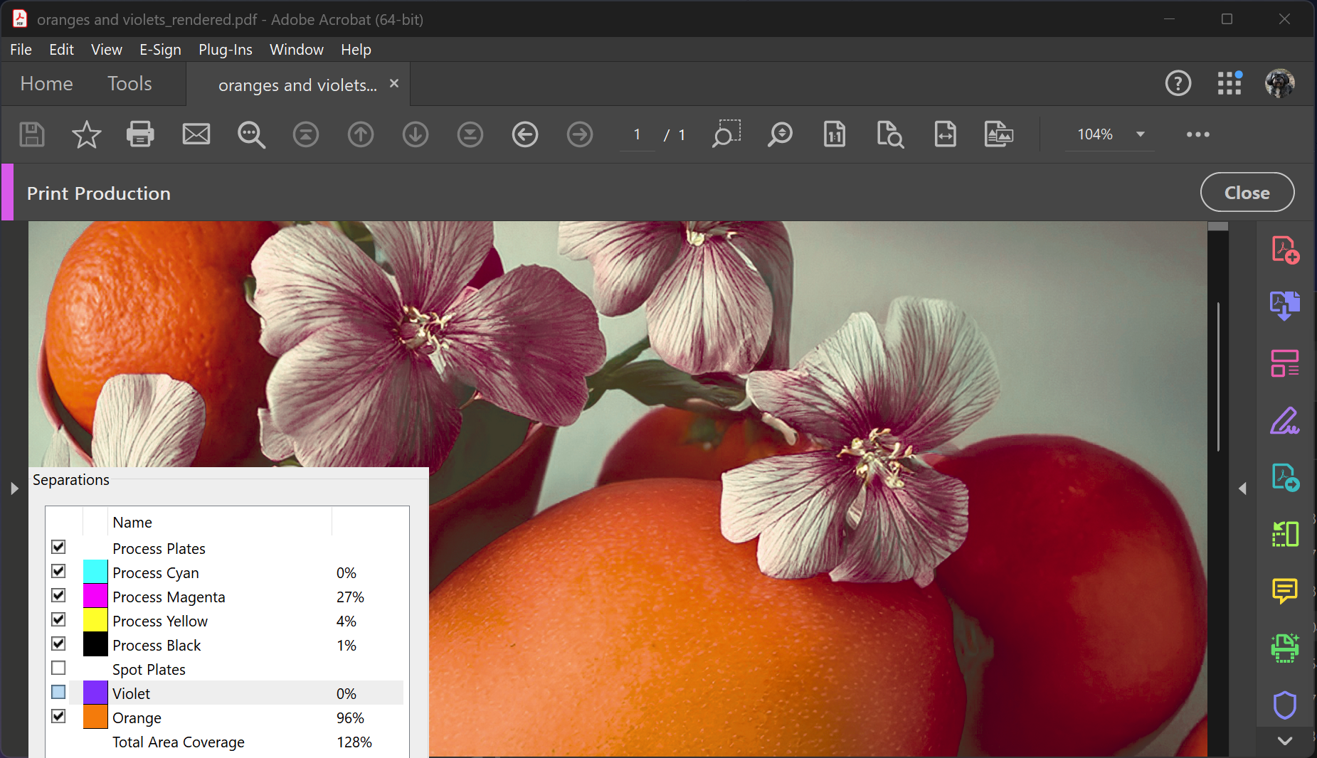Image resolution: width=1317 pixels, height=758 pixels.
Task: Open the apps grid icon
Action: pos(1229,83)
